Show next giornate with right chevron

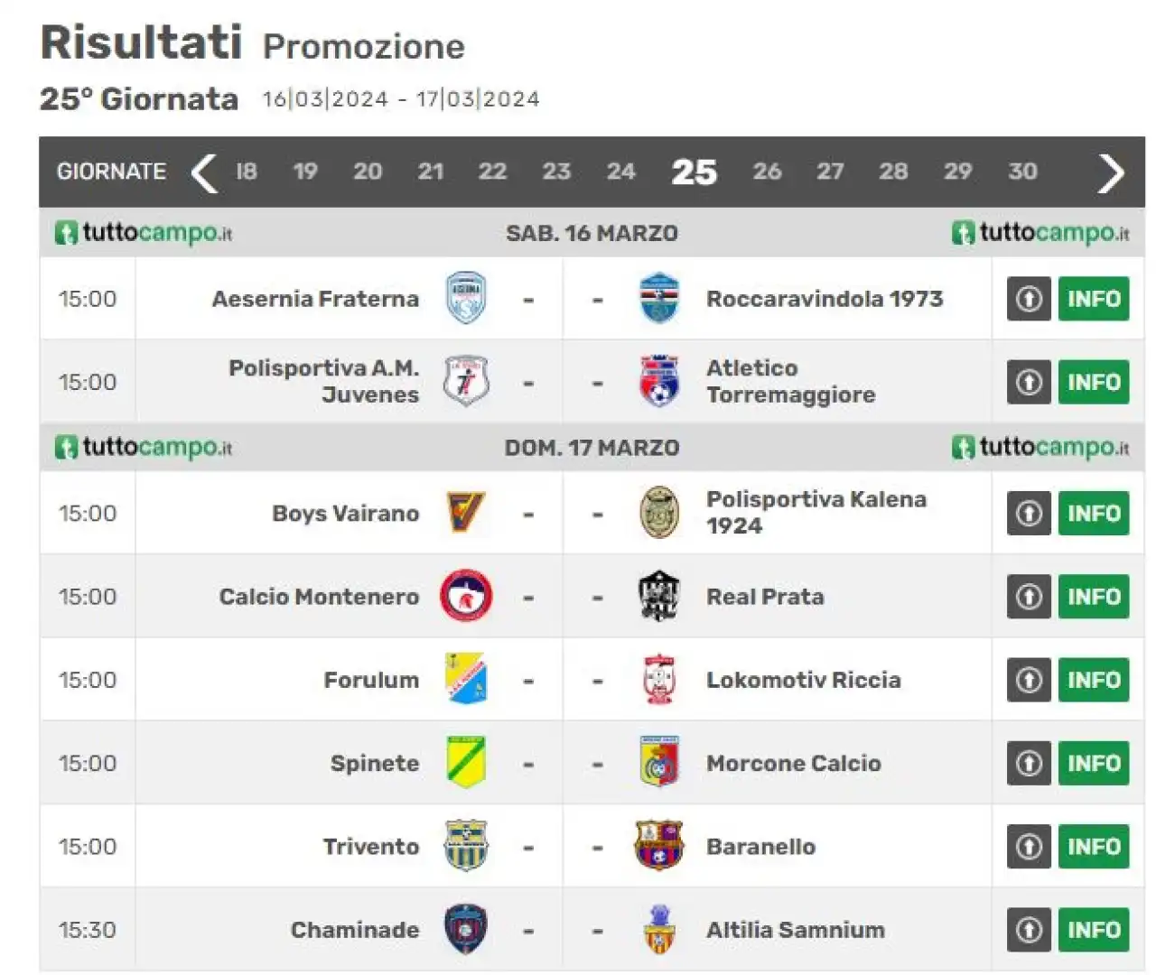click(1111, 172)
